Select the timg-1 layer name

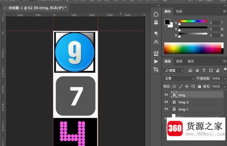(x=183, y=109)
